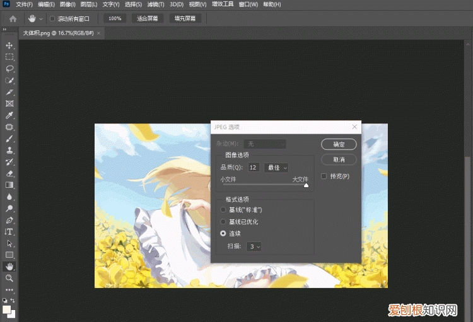The image size is (473, 322).
Task: Select the Dodge tool
Action: pyautogui.click(x=9, y=209)
